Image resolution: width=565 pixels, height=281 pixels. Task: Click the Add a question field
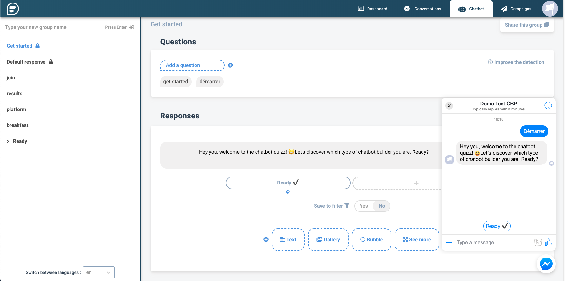click(x=192, y=65)
